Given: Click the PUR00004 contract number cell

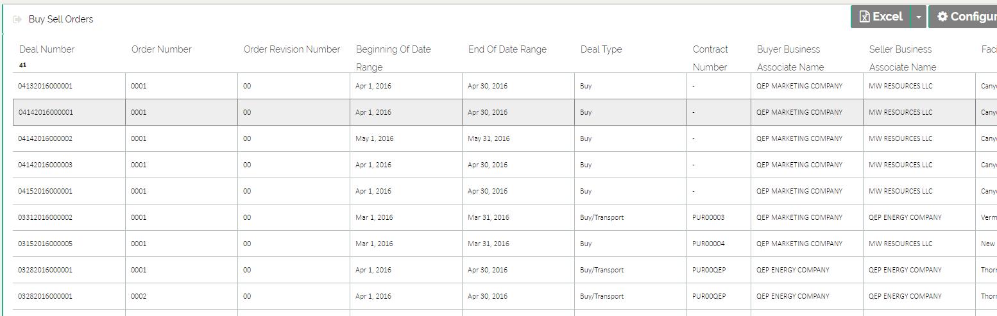Looking at the screenshot, I should coord(708,244).
